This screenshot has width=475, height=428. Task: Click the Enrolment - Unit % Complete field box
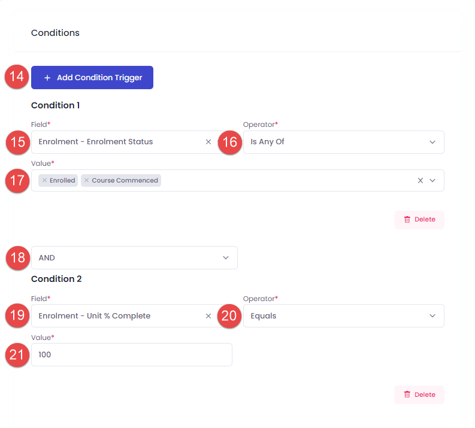[x=127, y=315]
